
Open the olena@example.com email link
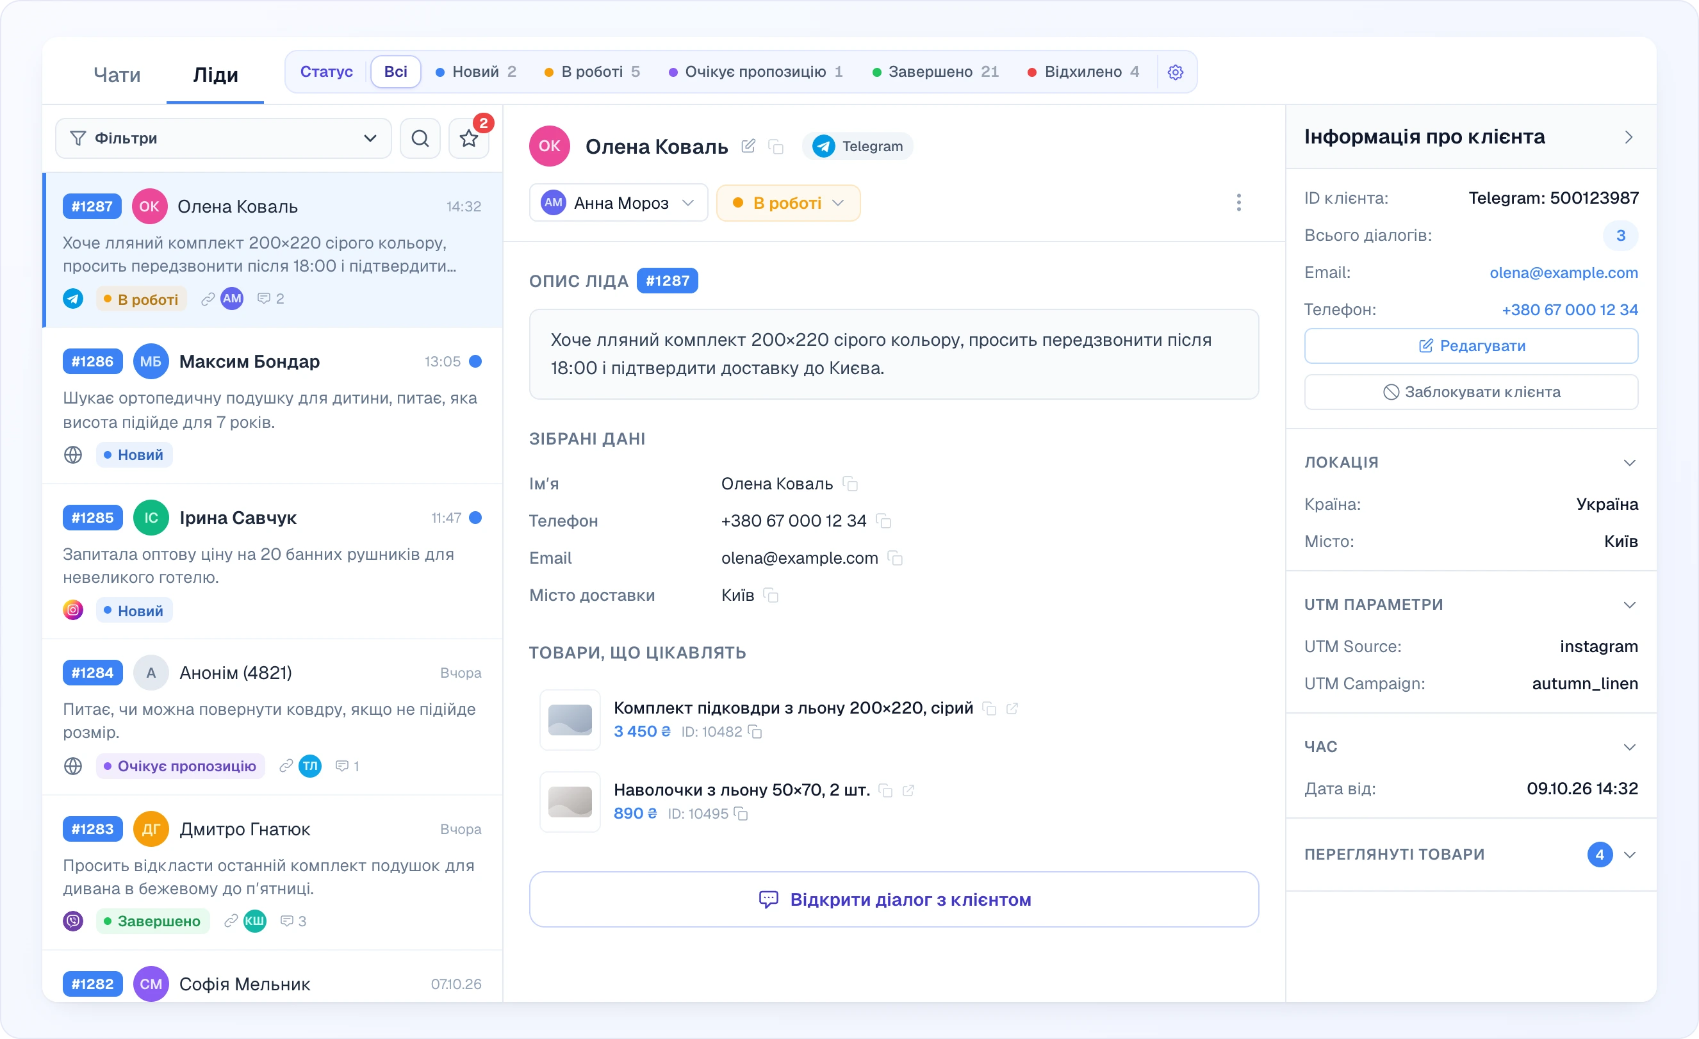1563,273
